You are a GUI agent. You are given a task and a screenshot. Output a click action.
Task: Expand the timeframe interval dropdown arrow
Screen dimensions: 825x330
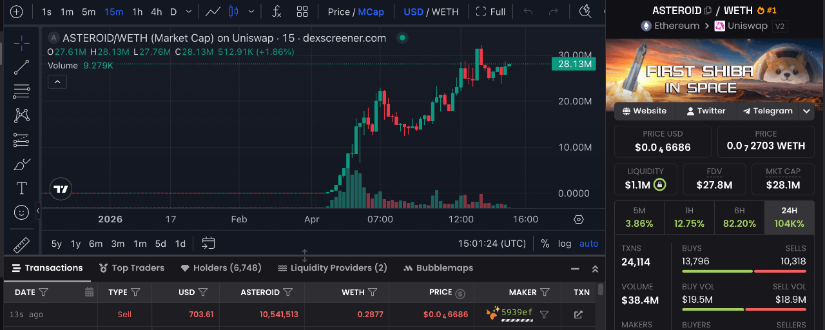[188, 12]
